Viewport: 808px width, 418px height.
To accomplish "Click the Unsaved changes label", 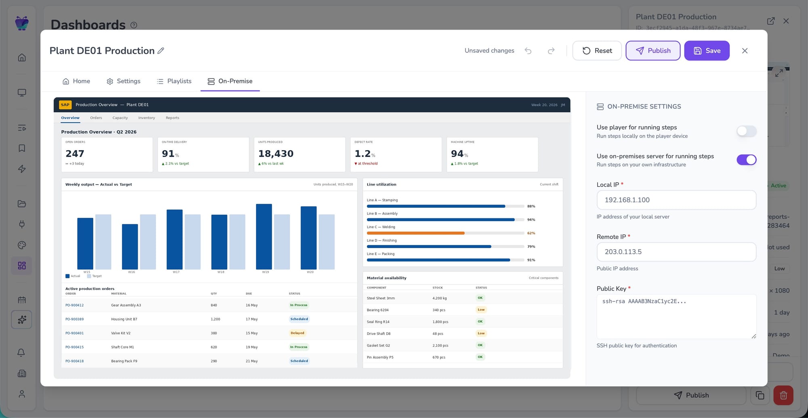I will pyautogui.click(x=489, y=50).
